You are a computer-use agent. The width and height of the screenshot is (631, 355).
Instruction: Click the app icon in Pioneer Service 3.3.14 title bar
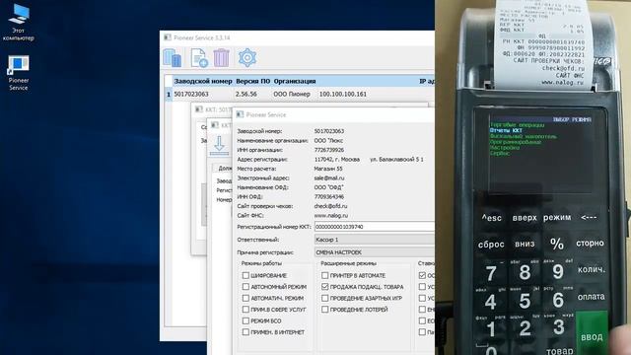coord(168,37)
